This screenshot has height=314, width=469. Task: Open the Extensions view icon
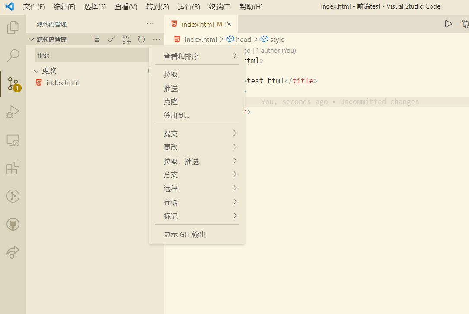coord(13,168)
